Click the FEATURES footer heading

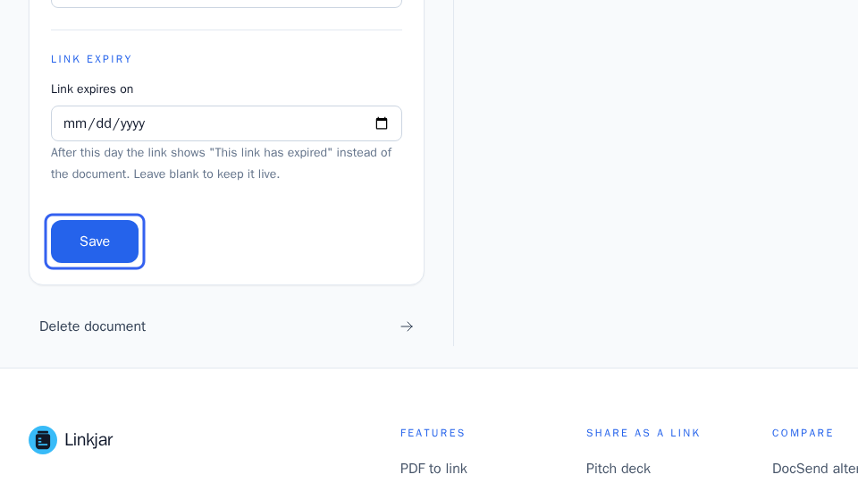(433, 433)
